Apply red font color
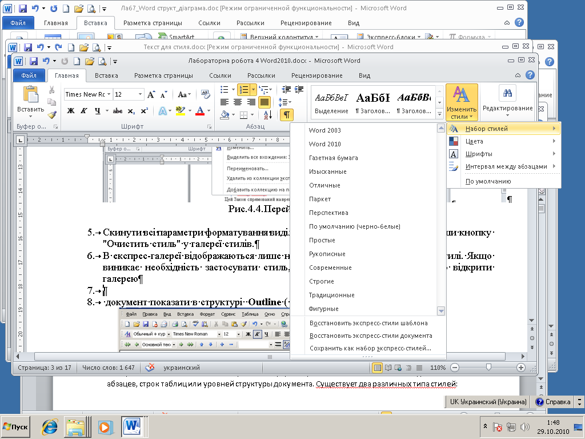This screenshot has width=585, height=439. coord(201,111)
